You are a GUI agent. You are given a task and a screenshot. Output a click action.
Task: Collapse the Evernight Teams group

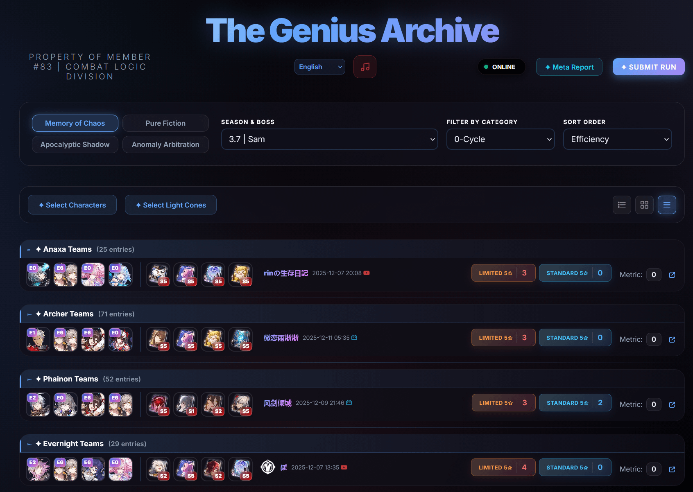click(x=29, y=444)
